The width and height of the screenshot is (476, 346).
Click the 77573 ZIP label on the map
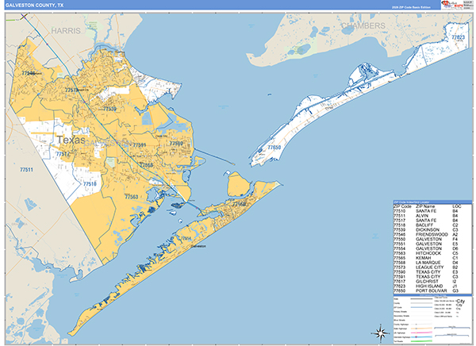(71, 90)
